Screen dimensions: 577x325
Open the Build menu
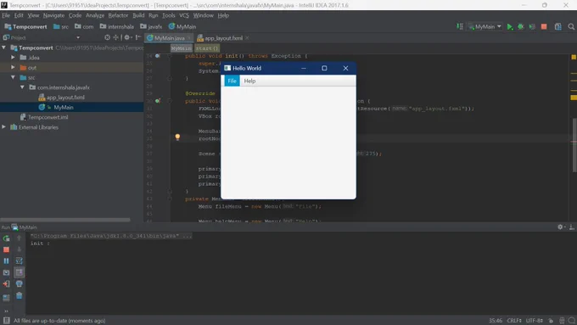138,15
